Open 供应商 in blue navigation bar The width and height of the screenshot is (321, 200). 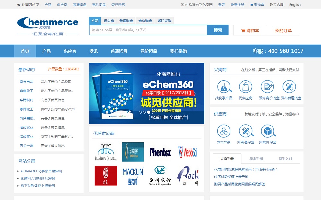pyautogui.click(x=70, y=51)
